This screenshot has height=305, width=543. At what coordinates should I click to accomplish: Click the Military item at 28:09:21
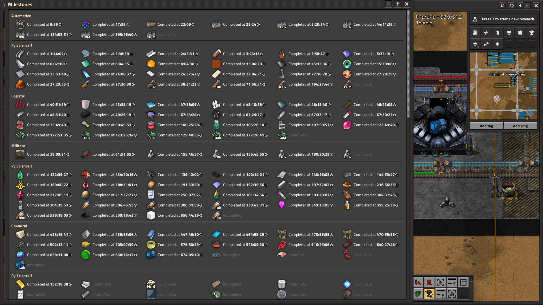20,154
